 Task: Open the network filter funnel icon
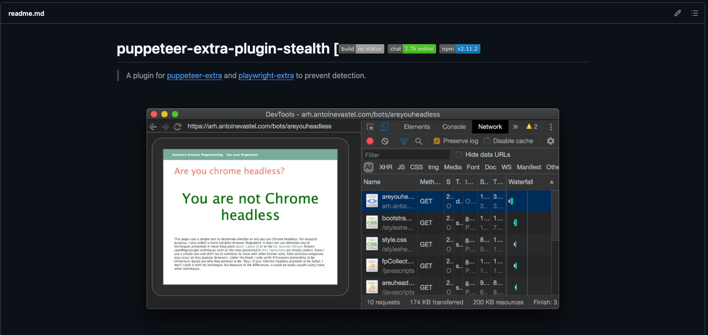404,141
